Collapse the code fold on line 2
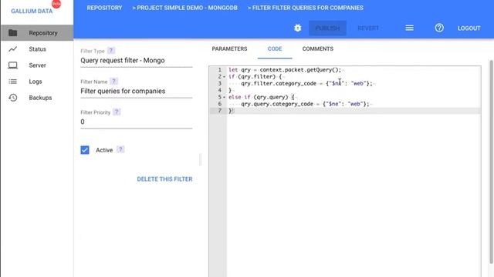 coord(224,77)
